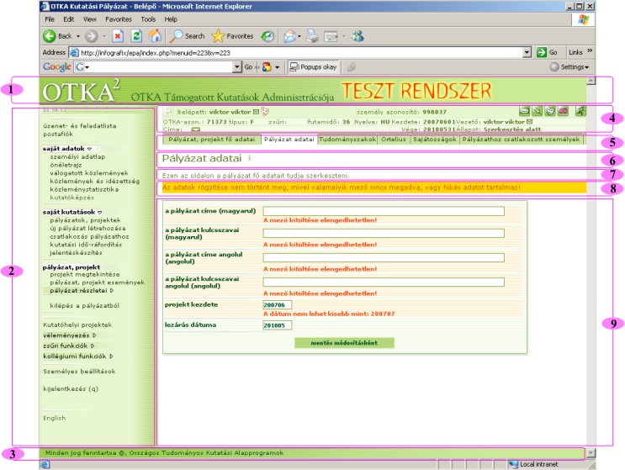
Task: Click kilépés a pályázatból link
Action: 84,305
